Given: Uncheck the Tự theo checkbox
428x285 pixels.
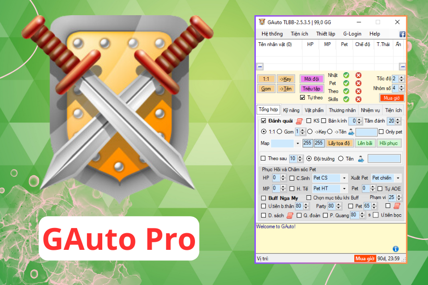Looking at the screenshot, I should click(x=302, y=97).
